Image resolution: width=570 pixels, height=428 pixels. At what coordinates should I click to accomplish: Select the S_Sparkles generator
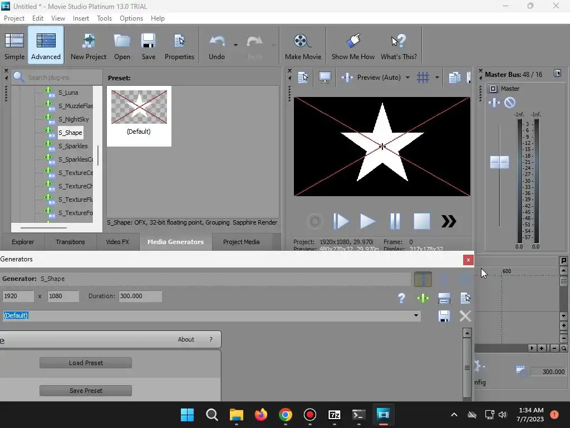point(73,146)
